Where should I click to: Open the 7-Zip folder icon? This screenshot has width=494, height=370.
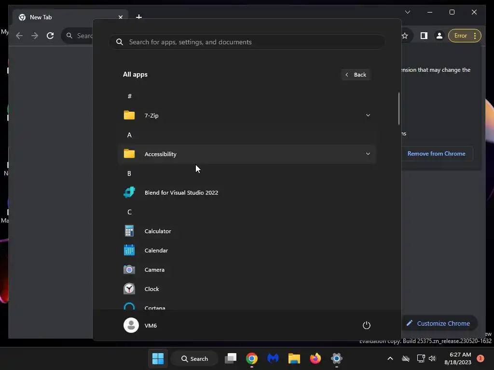pos(129,115)
